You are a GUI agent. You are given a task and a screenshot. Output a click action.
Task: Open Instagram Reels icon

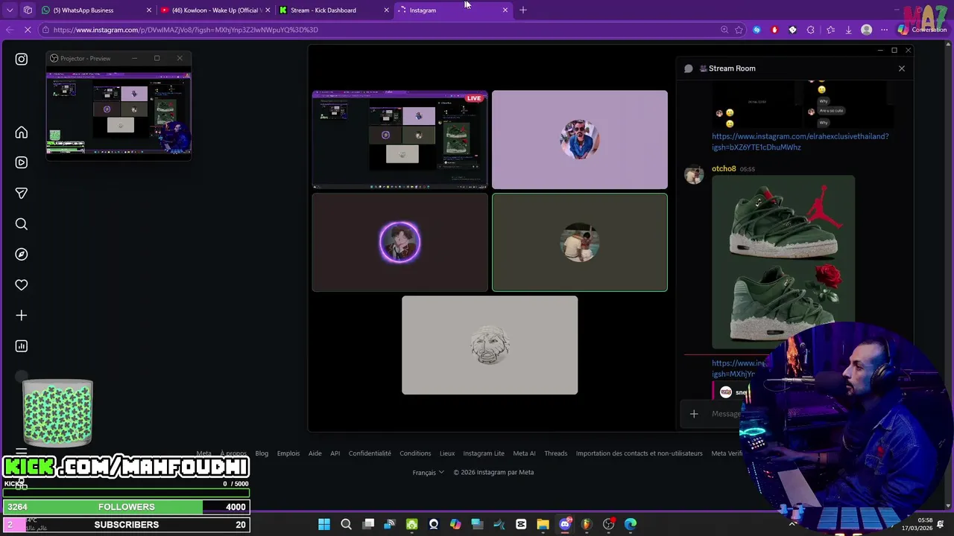point(22,162)
